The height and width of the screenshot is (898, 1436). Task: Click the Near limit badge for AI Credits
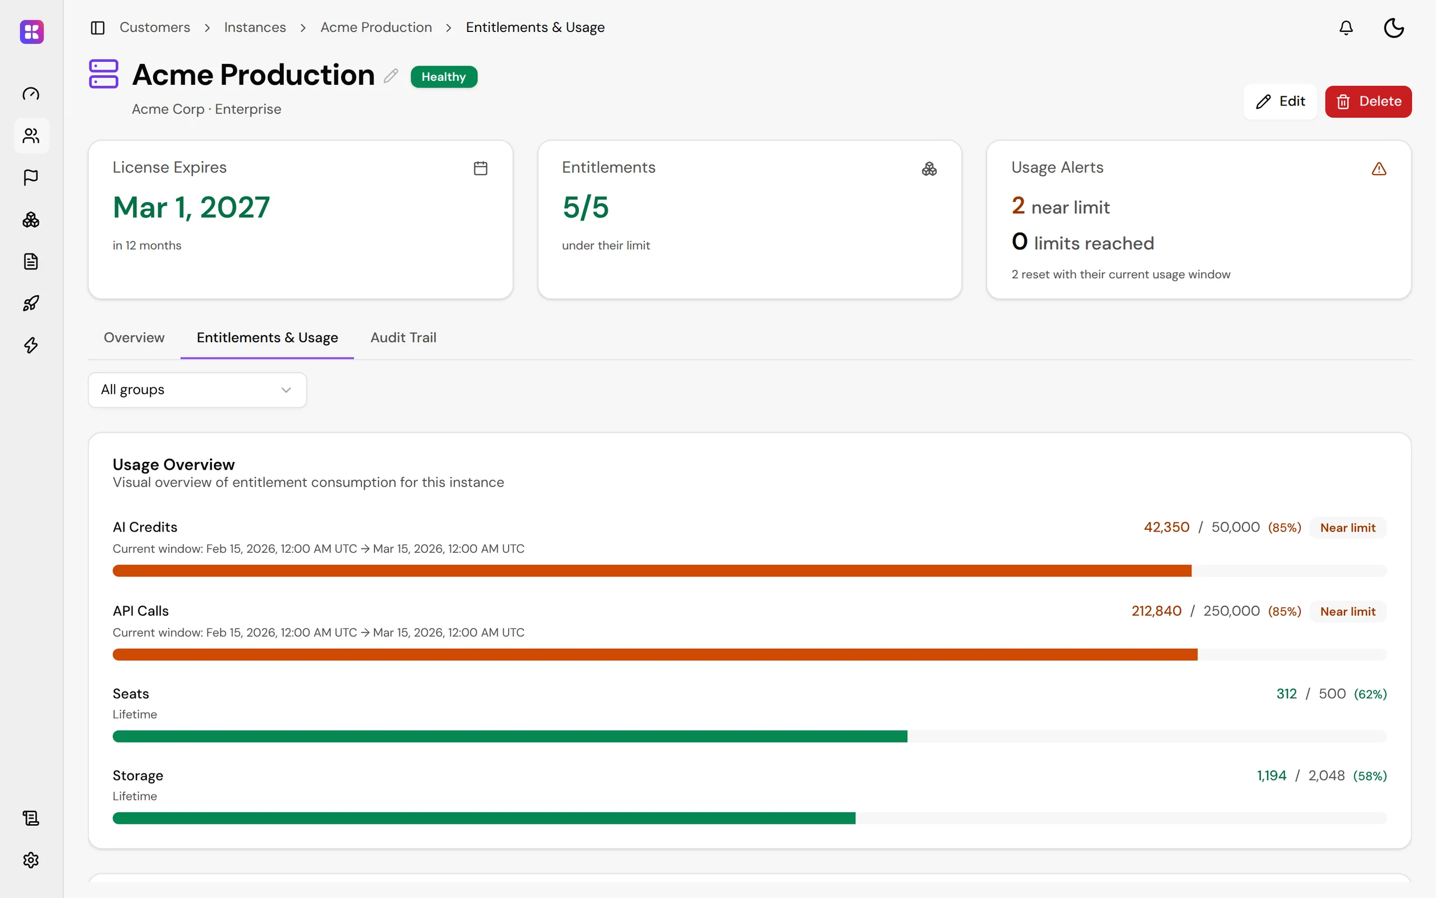[x=1347, y=528]
